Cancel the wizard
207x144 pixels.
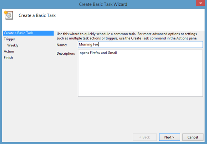tap(193, 137)
